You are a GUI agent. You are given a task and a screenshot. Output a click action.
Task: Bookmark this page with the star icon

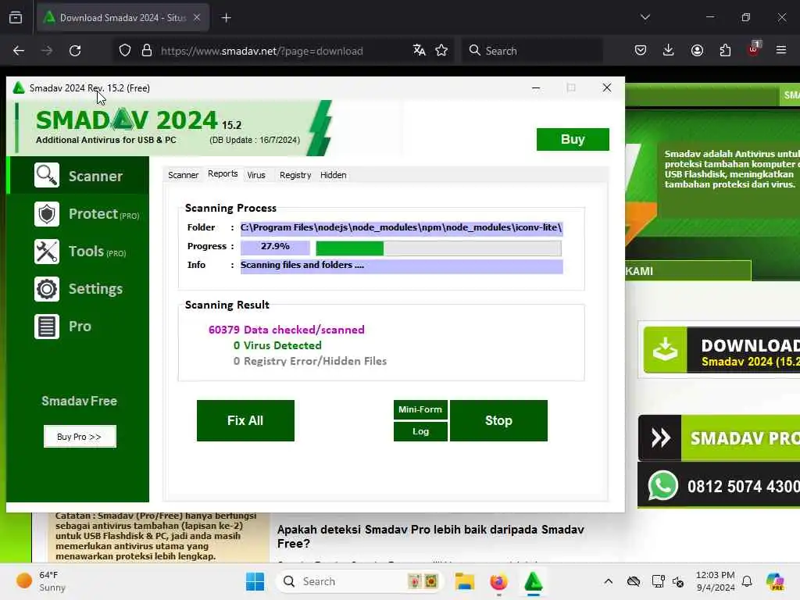441,50
